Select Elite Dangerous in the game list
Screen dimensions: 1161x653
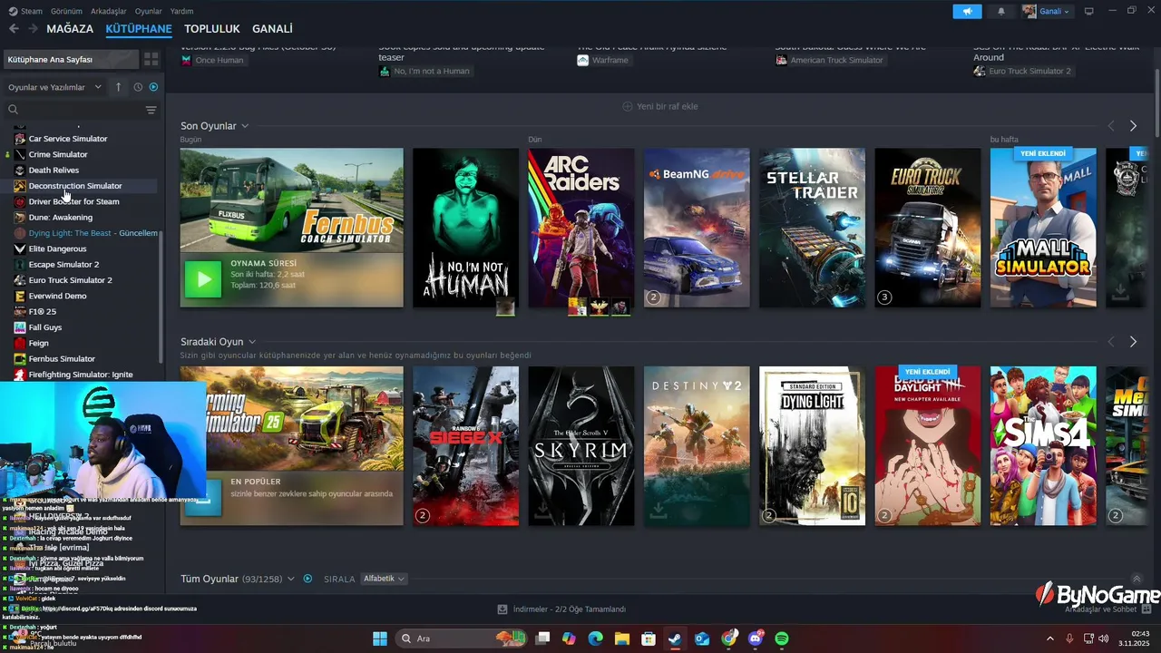coord(57,249)
